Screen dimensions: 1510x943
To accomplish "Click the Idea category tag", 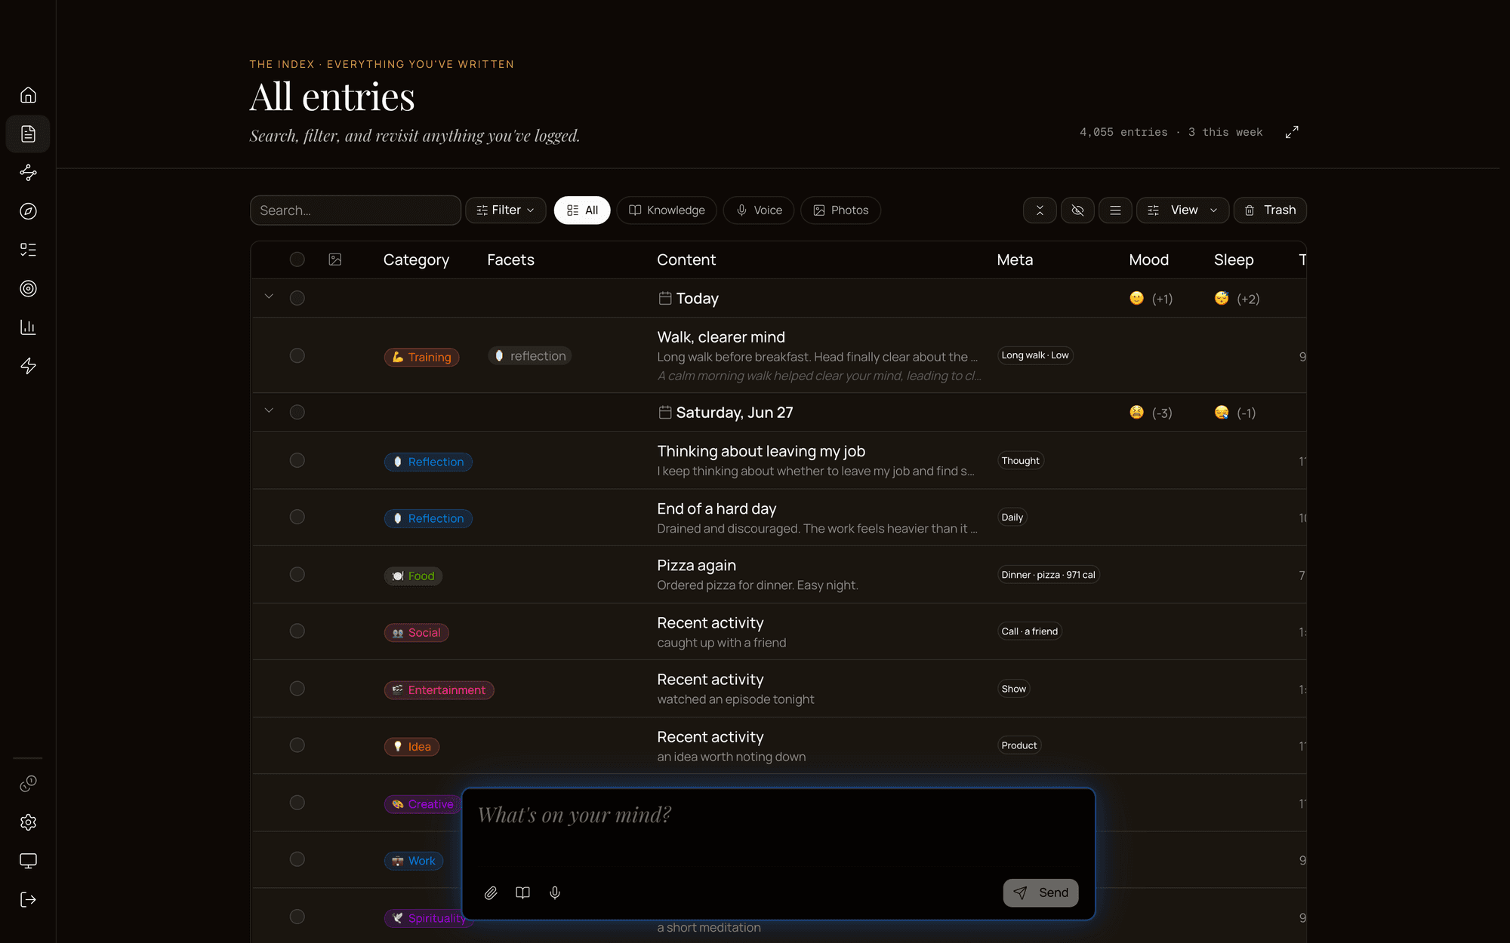I will [411, 746].
